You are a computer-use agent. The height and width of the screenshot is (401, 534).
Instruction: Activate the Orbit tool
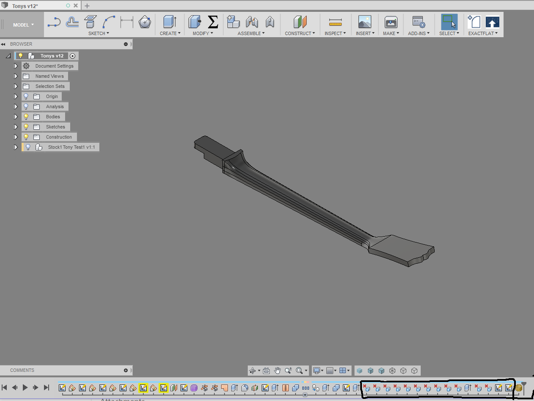pos(253,371)
